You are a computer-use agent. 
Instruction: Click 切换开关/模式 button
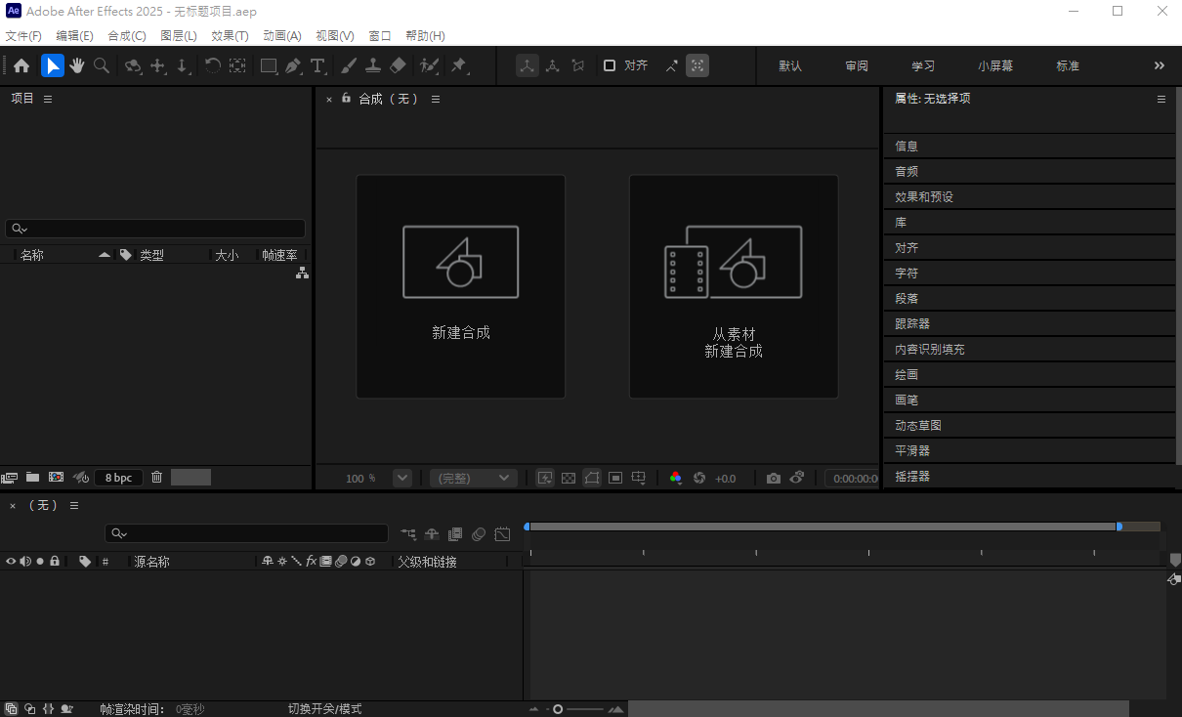click(x=324, y=708)
